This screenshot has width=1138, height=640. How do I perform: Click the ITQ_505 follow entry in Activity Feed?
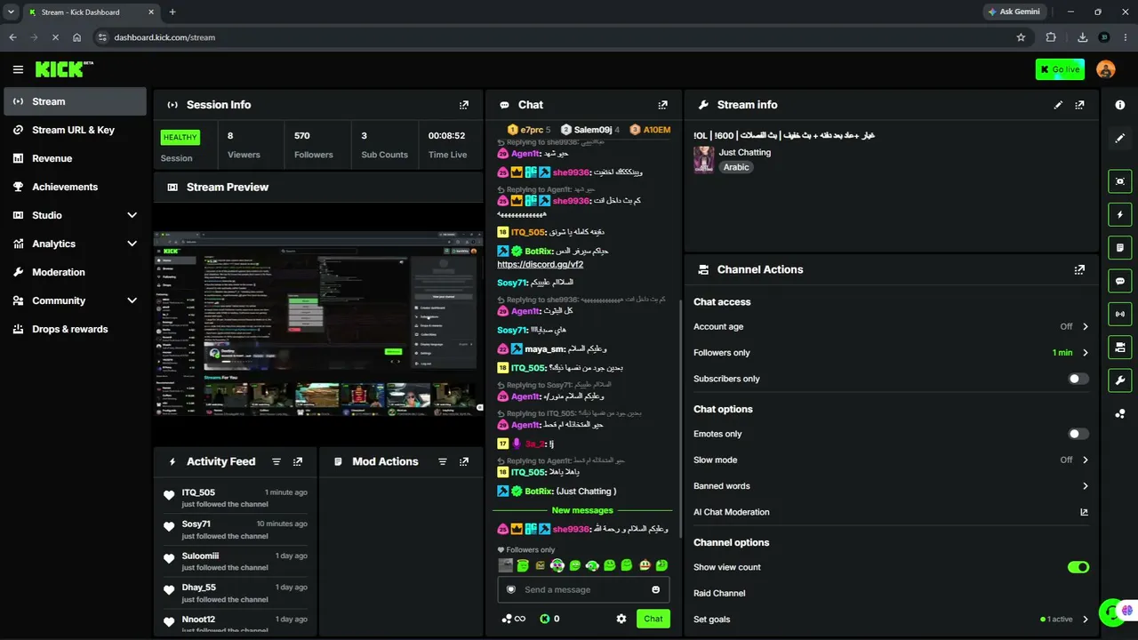[x=236, y=498]
